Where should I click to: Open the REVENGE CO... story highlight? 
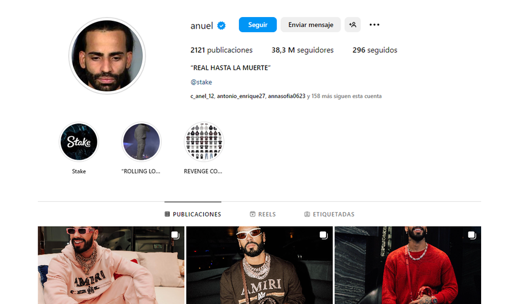click(x=204, y=142)
